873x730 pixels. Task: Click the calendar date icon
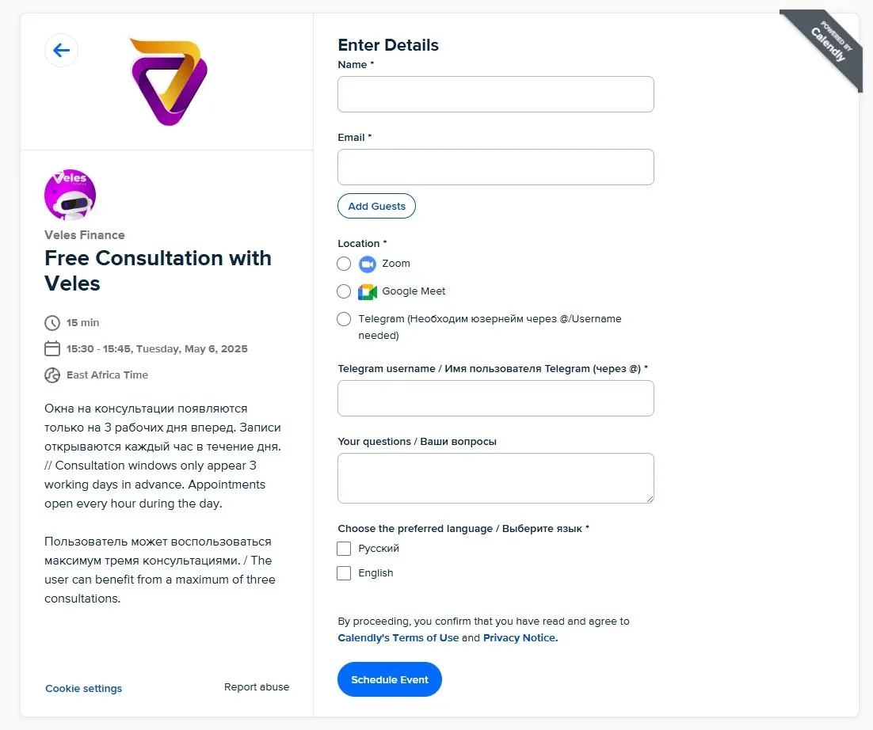click(52, 349)
